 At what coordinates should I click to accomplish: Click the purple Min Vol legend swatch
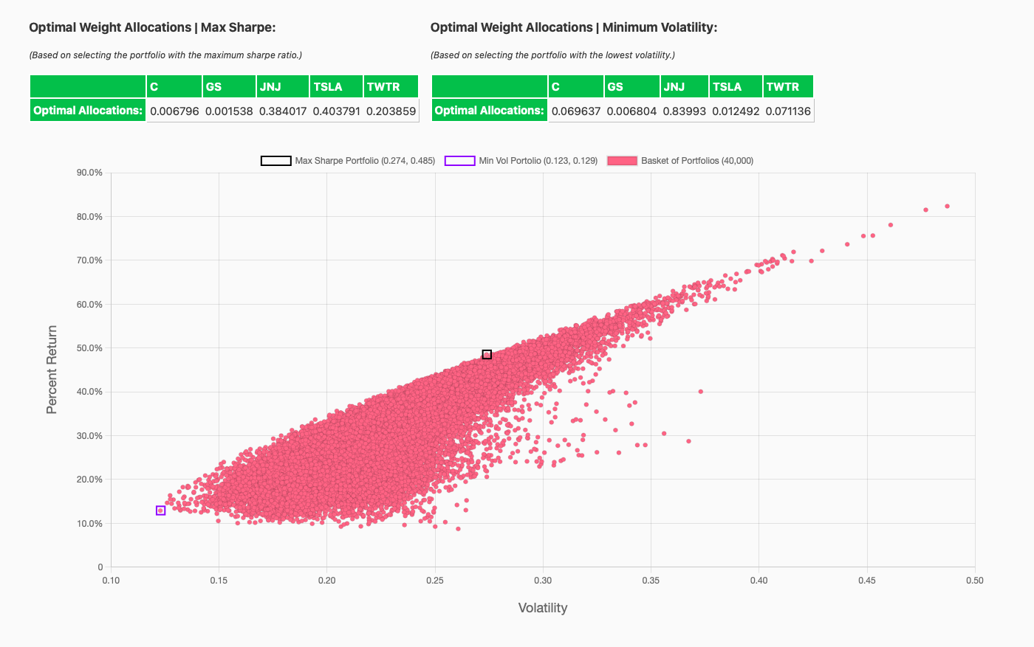459,161
